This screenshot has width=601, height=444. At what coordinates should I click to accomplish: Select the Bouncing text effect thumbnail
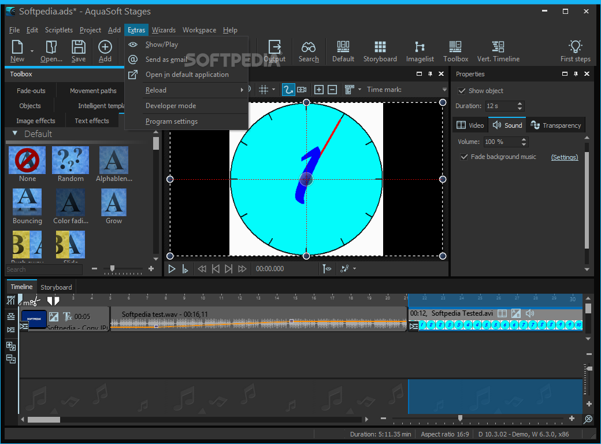point(27,202)
